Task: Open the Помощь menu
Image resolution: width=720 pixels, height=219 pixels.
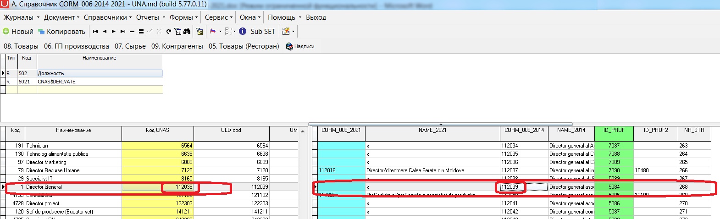Action: click(284, 17)
